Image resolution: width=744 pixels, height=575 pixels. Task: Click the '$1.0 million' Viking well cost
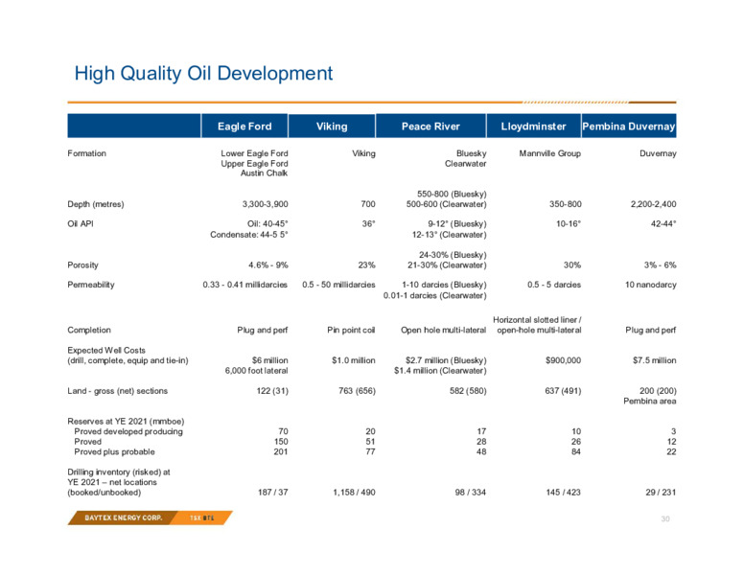click(354, 360)
